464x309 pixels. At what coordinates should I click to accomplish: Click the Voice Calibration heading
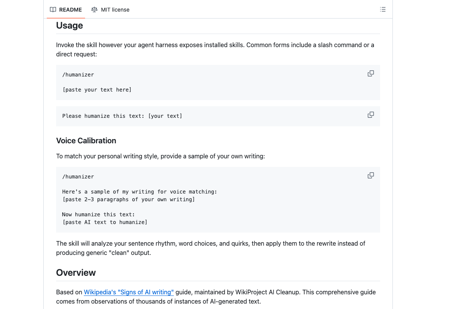point(86,141)
